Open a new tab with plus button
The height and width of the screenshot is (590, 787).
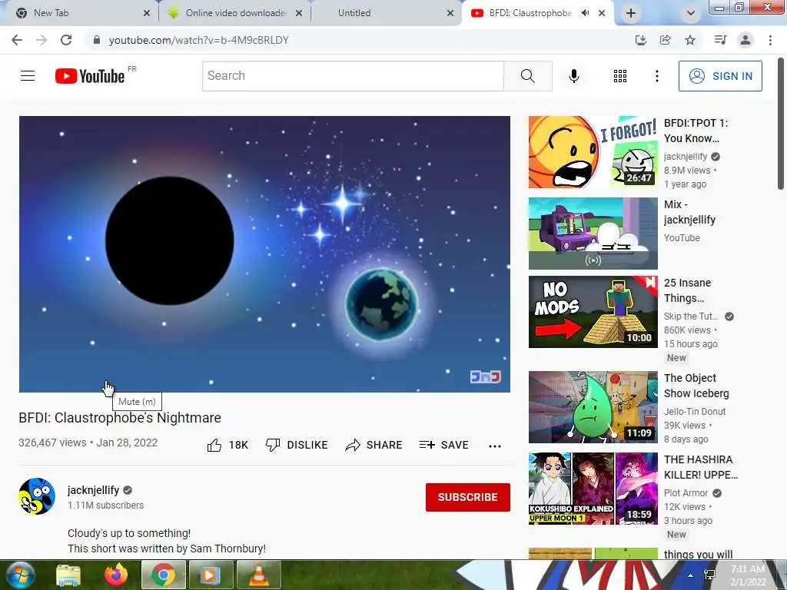(631, 13)
